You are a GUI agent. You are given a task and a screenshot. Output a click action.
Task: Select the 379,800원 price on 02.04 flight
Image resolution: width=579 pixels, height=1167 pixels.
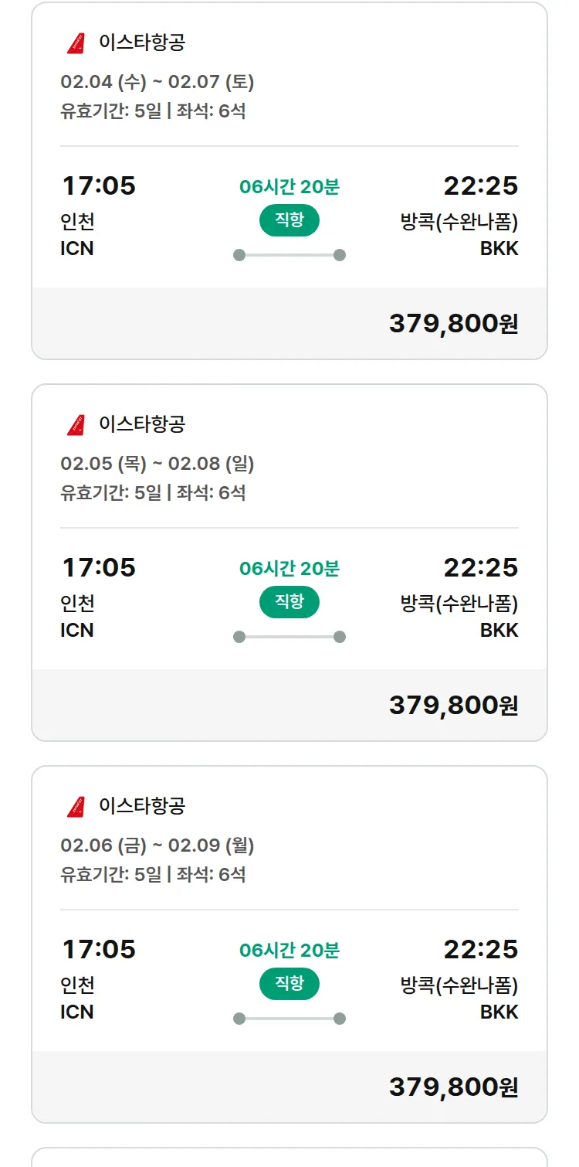pyautogui.click(x=453, y=324)
